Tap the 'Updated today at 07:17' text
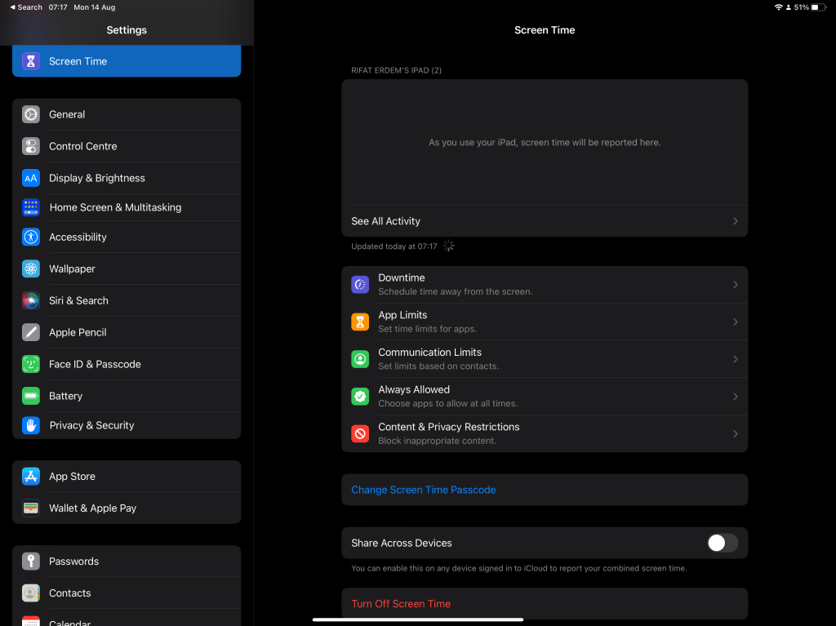Screen dimensions: 836x626 [394, 246]
